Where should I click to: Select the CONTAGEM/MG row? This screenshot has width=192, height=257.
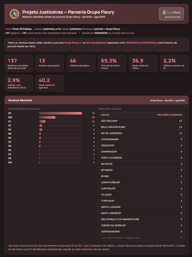click(142, 139)
